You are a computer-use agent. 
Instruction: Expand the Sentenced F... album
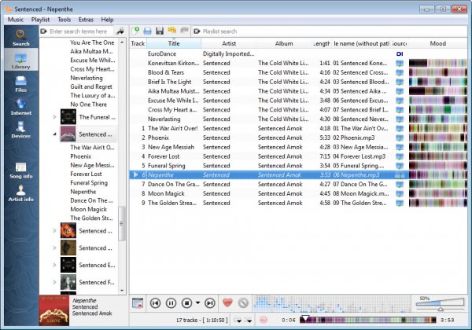tap(55, 282)
